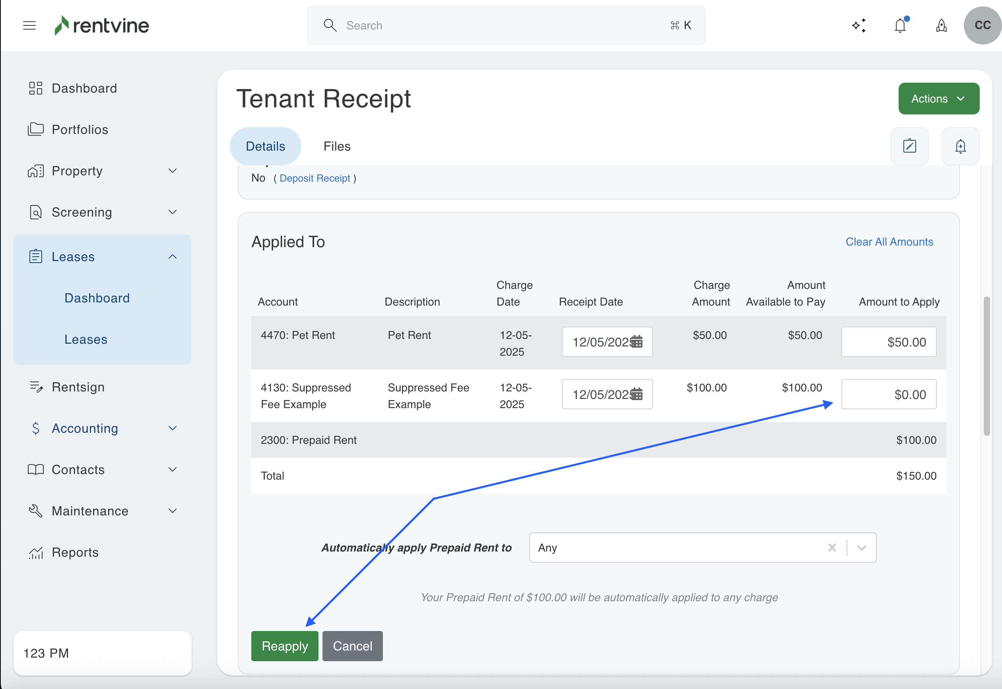The height and width of the screenshot is (689, 1002).
Task: Switch to the Files tab
Action: [336, 146]
